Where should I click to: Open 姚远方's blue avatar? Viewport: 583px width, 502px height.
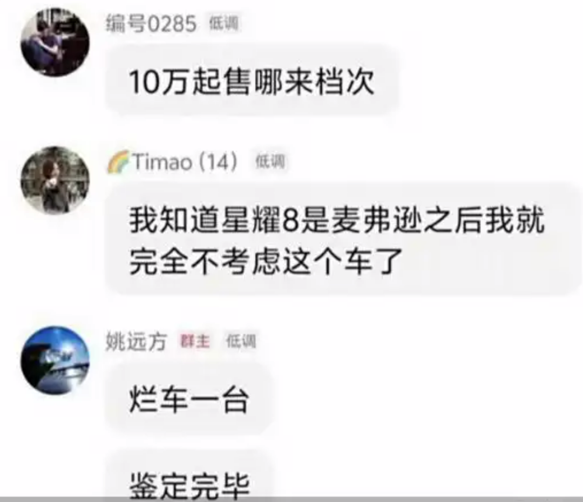(x=55, y=360)
